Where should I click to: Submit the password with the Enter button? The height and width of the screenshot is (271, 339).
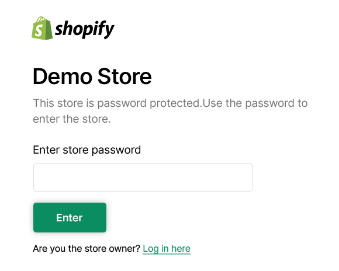[x=70, y=218]
